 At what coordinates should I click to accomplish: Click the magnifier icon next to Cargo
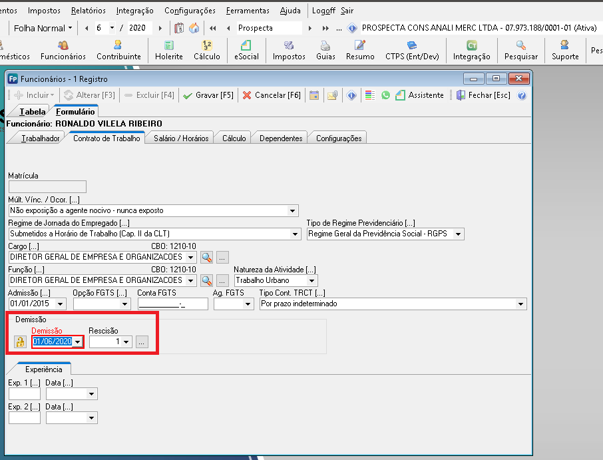click(x=206, y=257)
